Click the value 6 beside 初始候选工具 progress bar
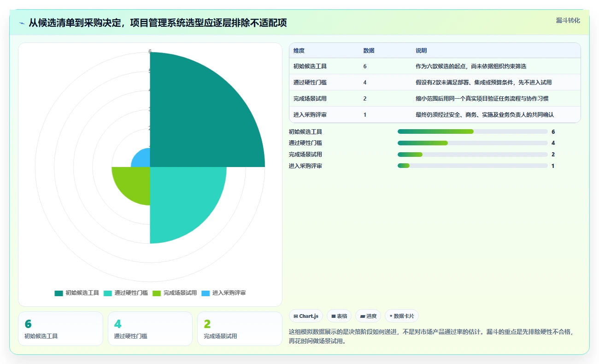The width and height of the screenshot is (599, 364). point(553,131)
